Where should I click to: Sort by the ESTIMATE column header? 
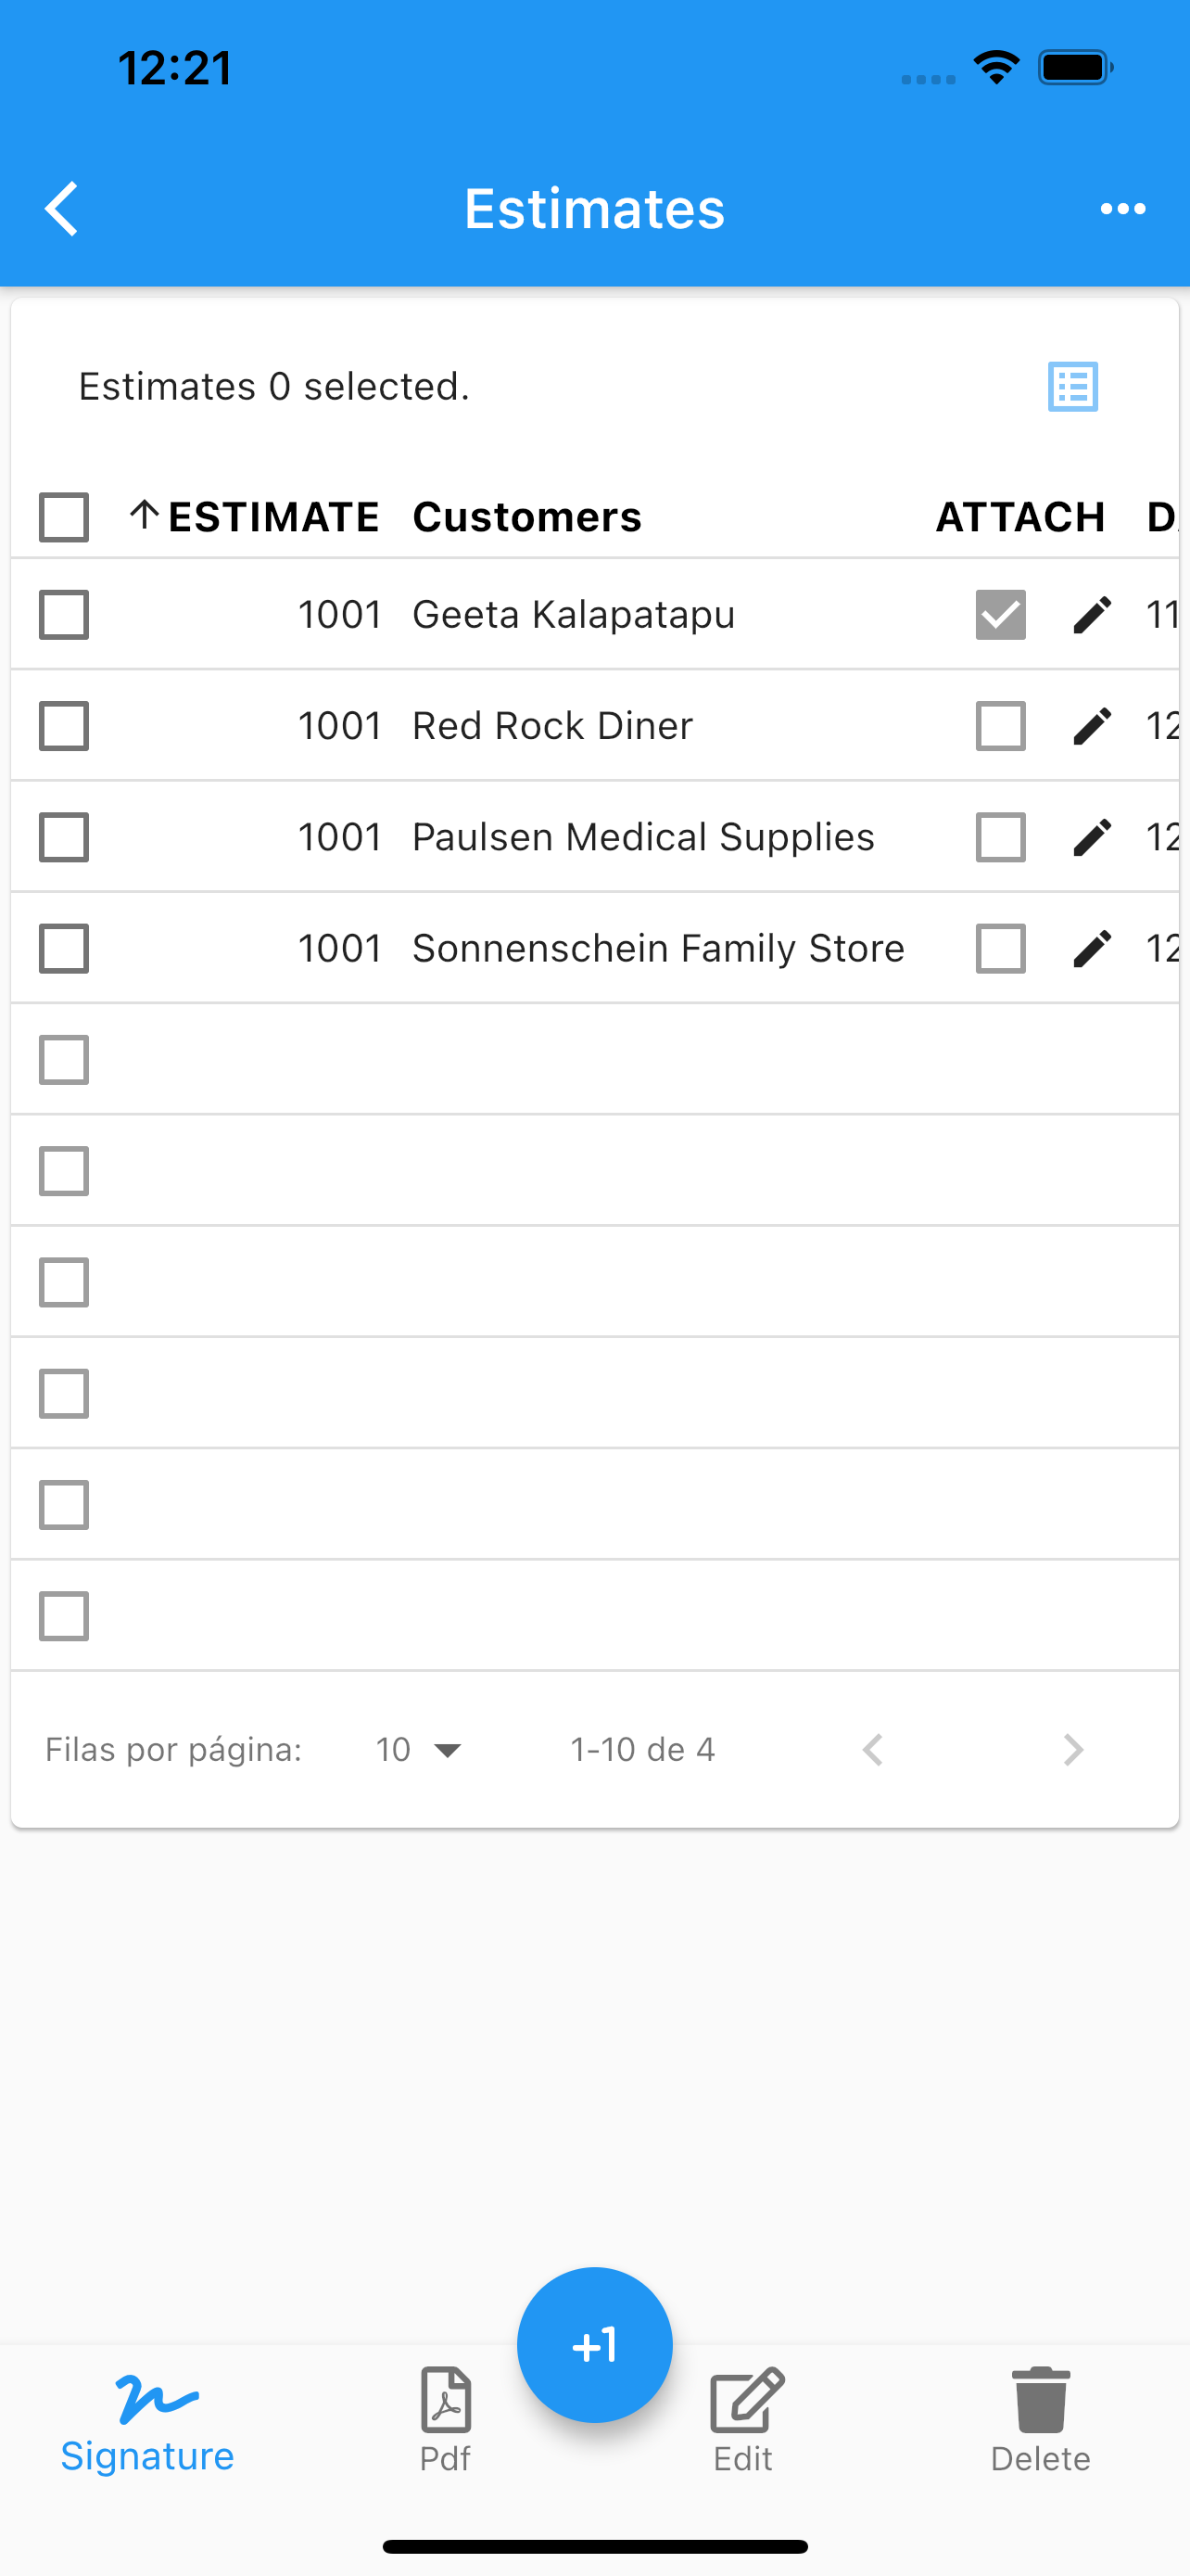(x=254, y=517)
